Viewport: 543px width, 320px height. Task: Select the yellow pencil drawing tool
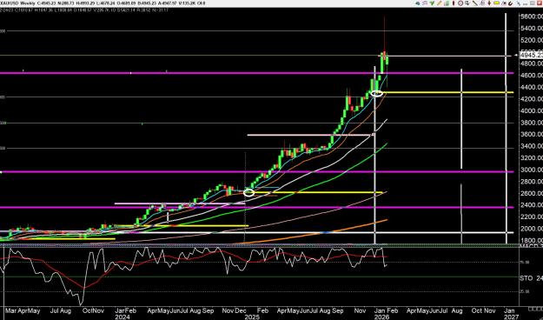(439, 3)
